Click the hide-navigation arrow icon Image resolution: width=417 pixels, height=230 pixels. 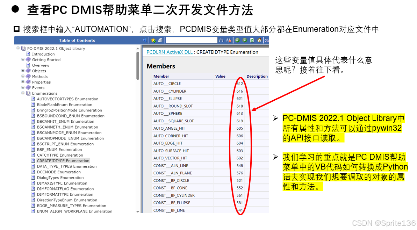coord(145,40)
